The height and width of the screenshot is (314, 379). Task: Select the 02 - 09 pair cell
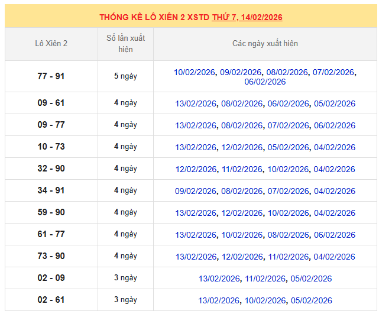click(x=51, y=278)
